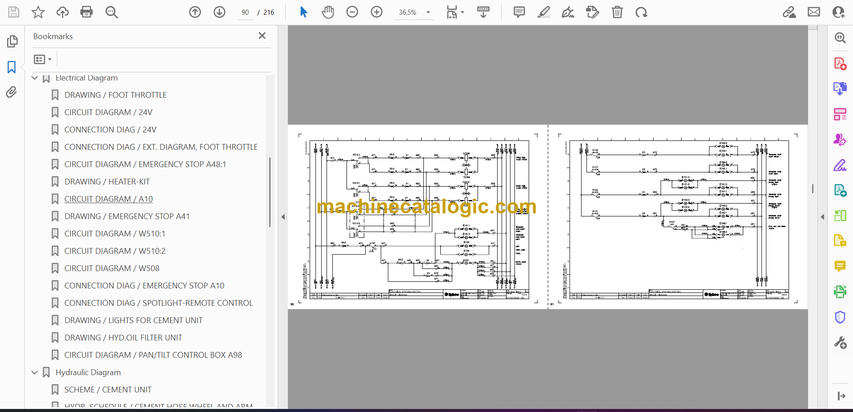Screen dimensions: 853x412
Task: Send file by email icon
Action: 814,12
